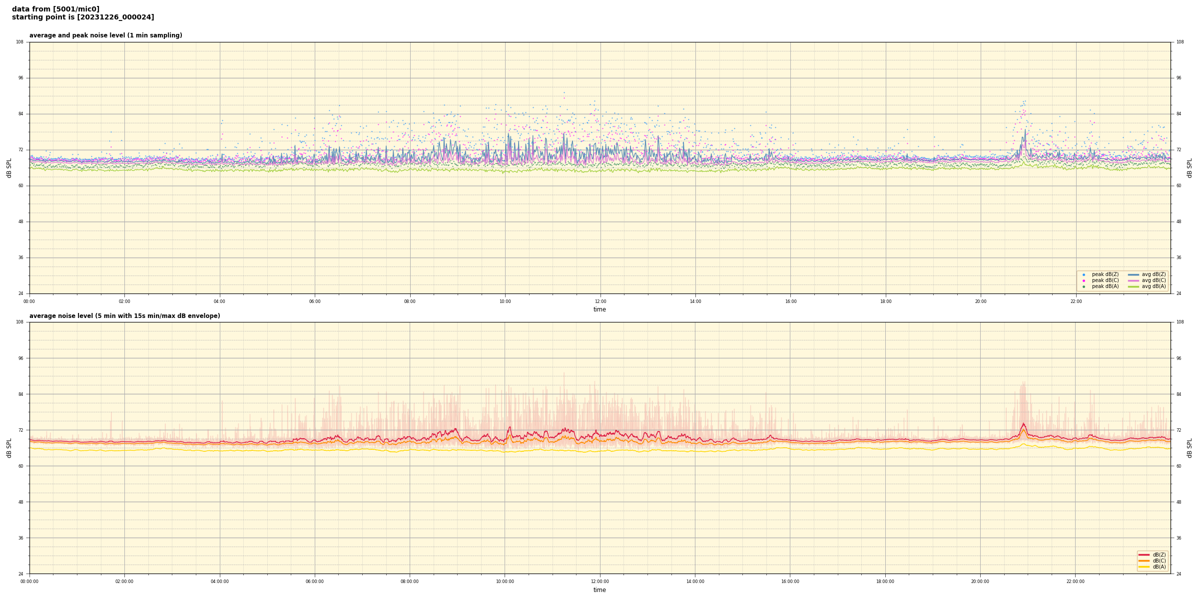Click avg dB(C) legend line
Image resolution: width=1199 pixels, height=599 pixels.
click(1133, 281)
